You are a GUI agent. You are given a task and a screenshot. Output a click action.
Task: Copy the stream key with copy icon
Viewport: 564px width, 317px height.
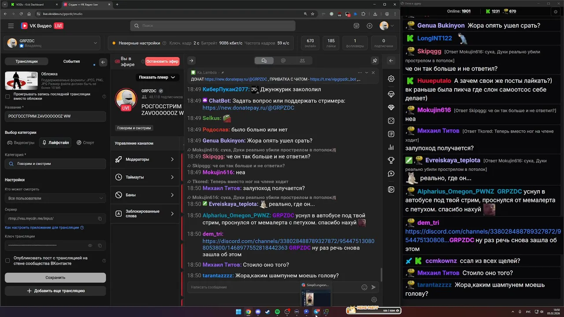click(100, 245)
